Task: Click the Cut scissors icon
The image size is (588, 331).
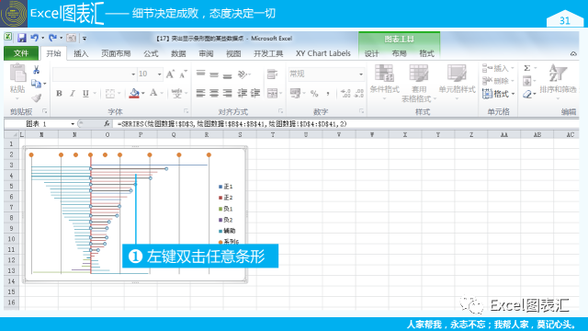Action: [x=36, y=70]
